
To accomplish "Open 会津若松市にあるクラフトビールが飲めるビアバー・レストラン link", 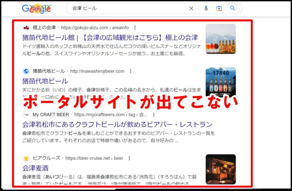I will click(117, 124).
